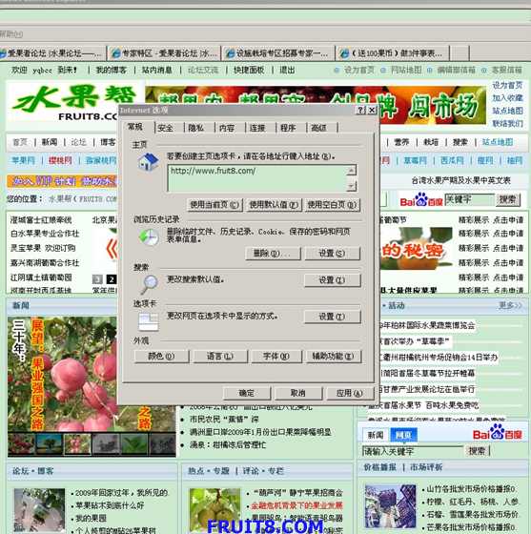Switch to first browser tab 爱果者论坛
The height and width of the screenshot is (534, 531).
point(51,53)
